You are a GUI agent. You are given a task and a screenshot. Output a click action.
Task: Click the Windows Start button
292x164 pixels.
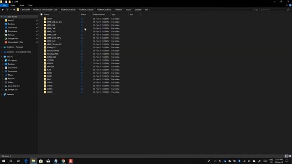pos(4,161)
